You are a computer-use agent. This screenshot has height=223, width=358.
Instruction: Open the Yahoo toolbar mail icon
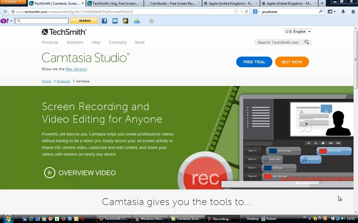[115, 21]
